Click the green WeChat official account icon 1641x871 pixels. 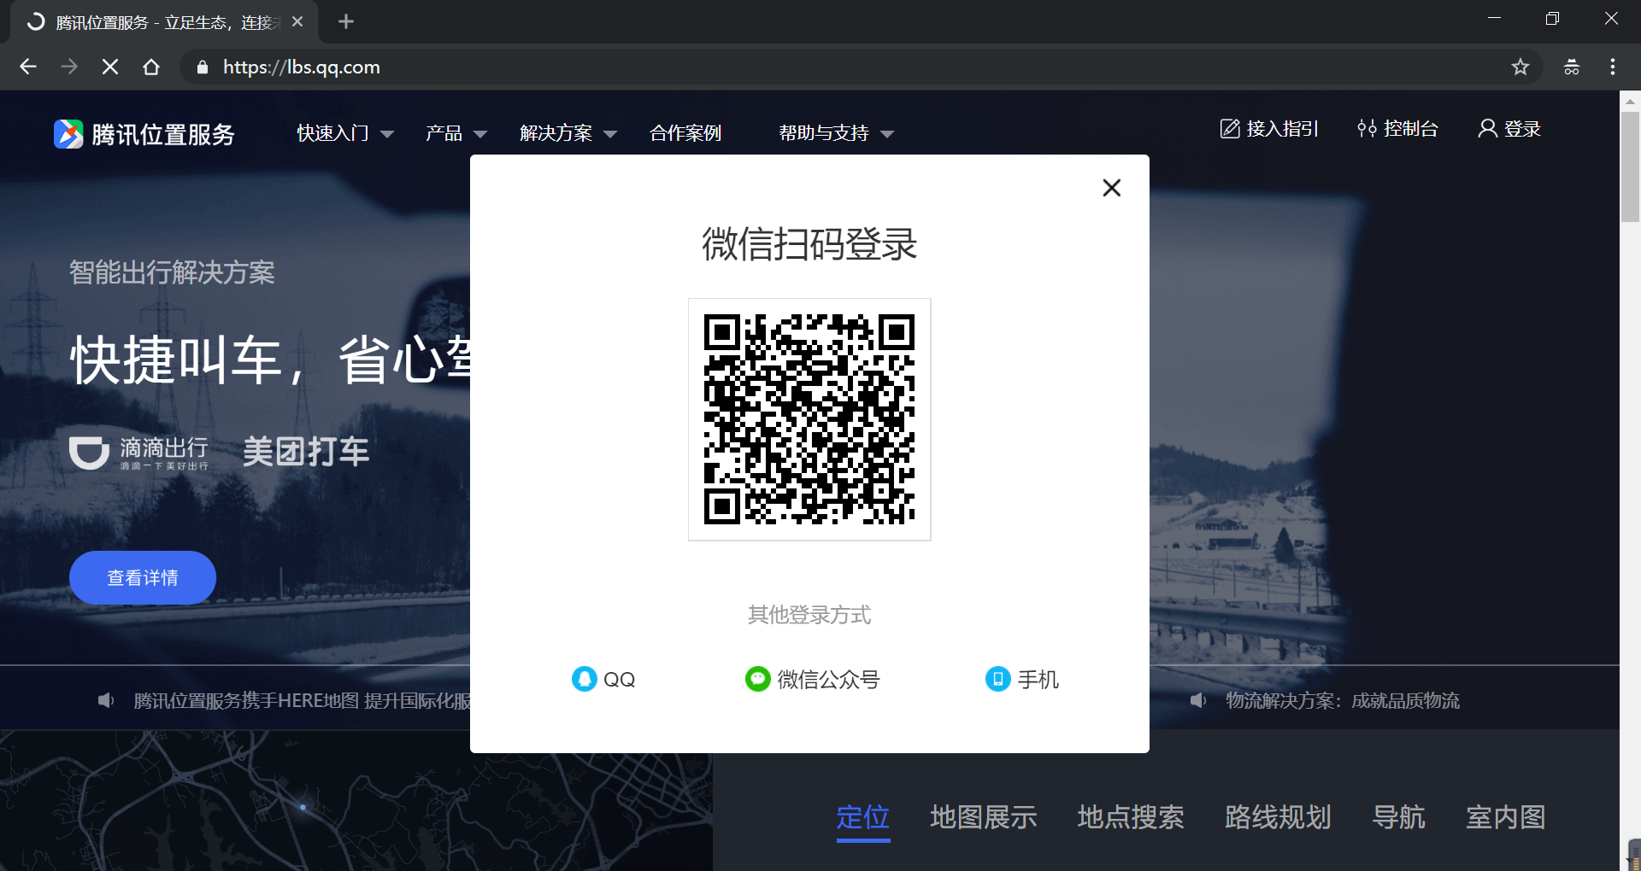pyautogui.click(x=757, y=679)
